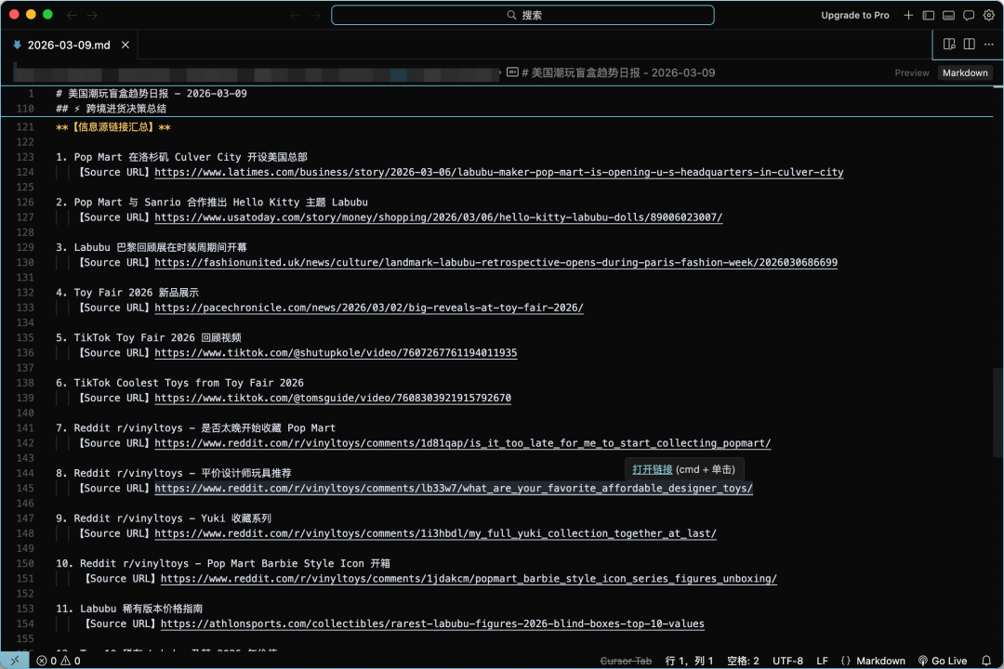This screenshot has width=1004, height=669.
Task: Change the file encoding via UTF-8
Action: (787, 661)
